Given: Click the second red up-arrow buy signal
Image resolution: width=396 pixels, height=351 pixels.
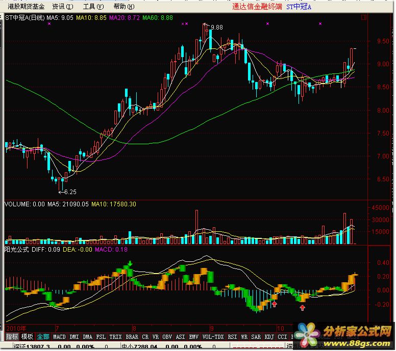Looking at the screenshot, I should pyautogui.click(x=302, y=307).
